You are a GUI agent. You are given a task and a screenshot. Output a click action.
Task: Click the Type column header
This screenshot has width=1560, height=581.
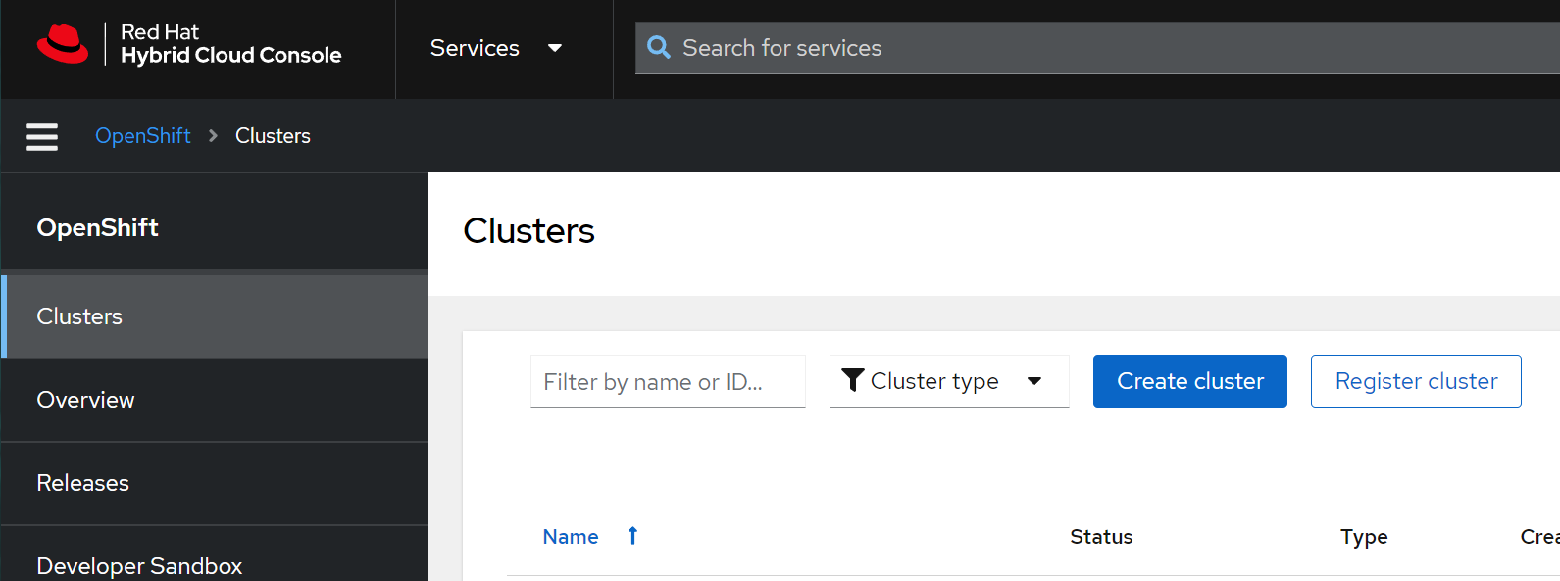[x=1364, y=537]
